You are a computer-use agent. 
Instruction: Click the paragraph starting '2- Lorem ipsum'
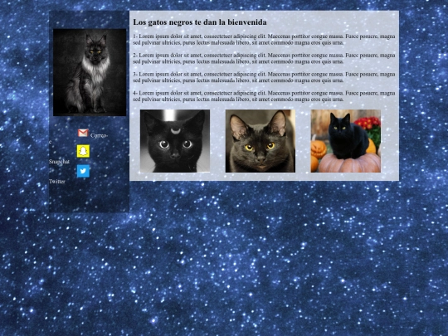tap(264, 58)
